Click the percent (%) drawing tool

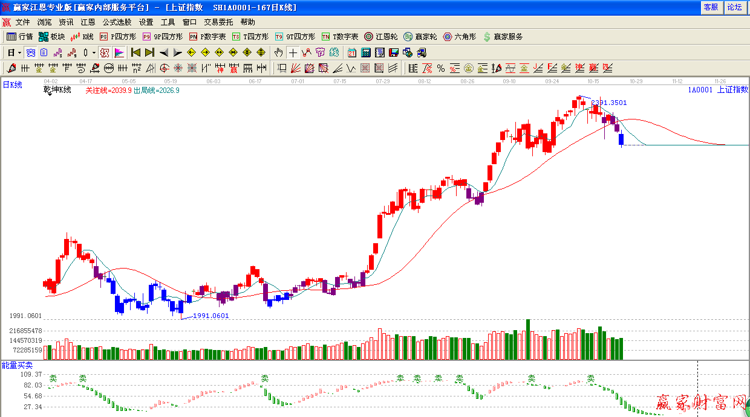click(x=440, y=68)
